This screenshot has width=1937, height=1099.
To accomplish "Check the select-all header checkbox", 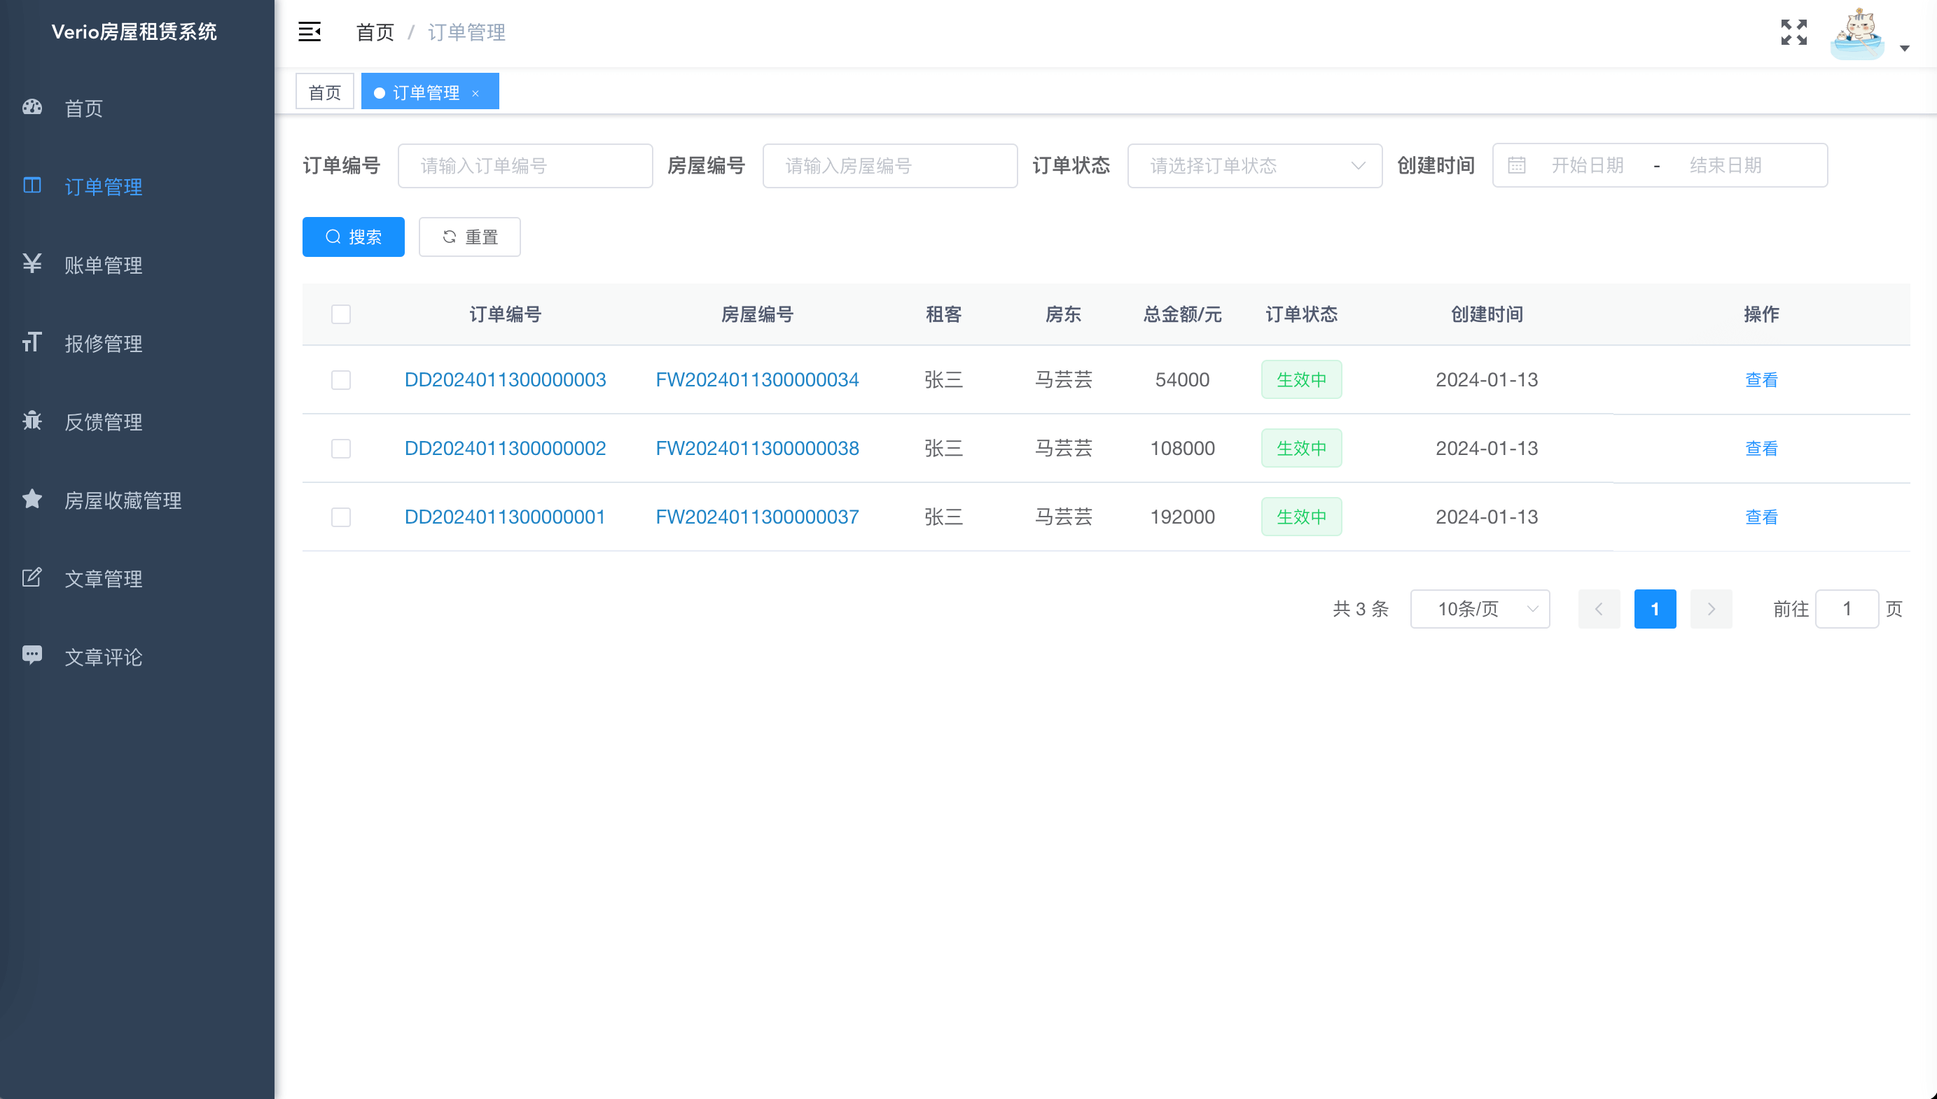I will pyautogui.click(x=341, y=314).
